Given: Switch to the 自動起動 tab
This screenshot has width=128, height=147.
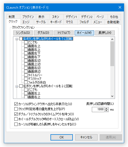Looking at the screenshot, I should click(x=113, y=22).
